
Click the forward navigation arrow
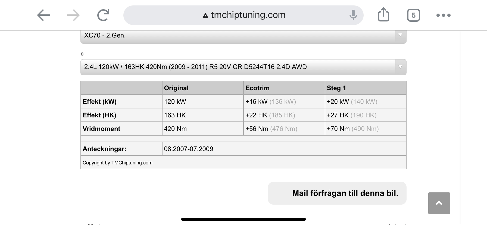[73, 15]
